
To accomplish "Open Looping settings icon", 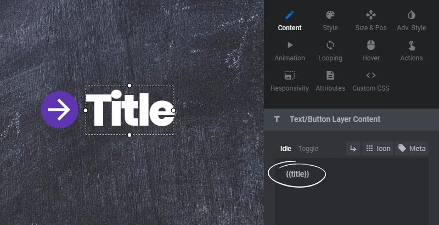I will click(330, 45).
